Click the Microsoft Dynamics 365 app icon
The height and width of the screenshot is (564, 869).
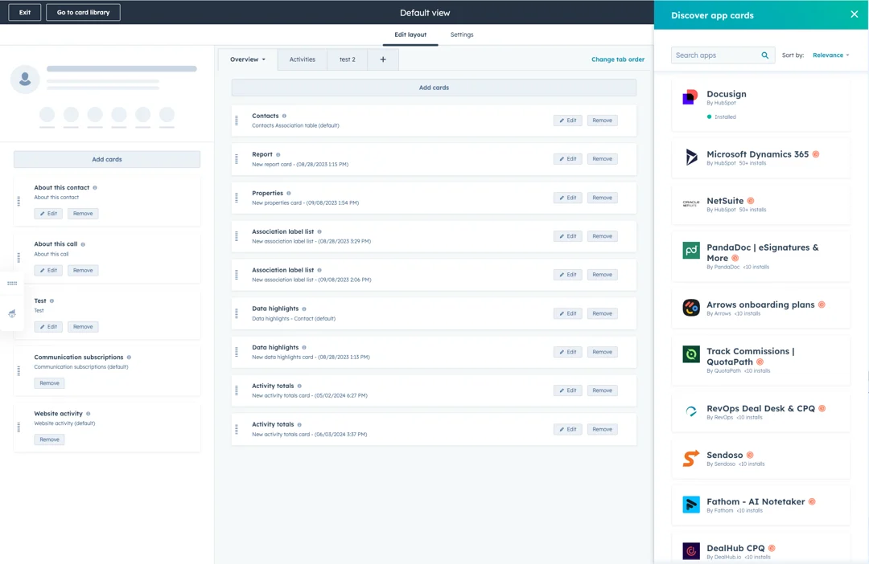(690, 157)
